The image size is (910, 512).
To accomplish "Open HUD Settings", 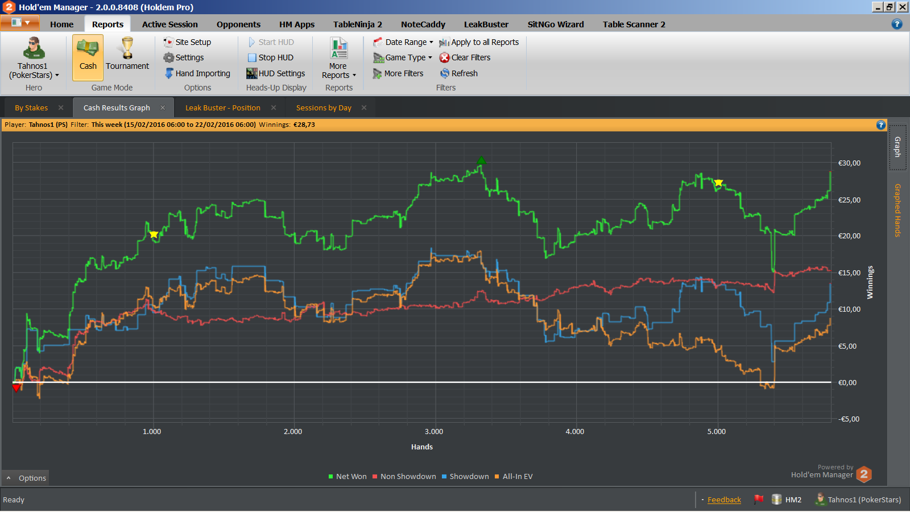I will (x=276, y=73).
